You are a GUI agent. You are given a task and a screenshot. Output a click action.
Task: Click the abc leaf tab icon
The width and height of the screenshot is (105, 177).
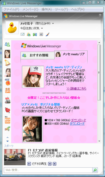pos(7,128)
